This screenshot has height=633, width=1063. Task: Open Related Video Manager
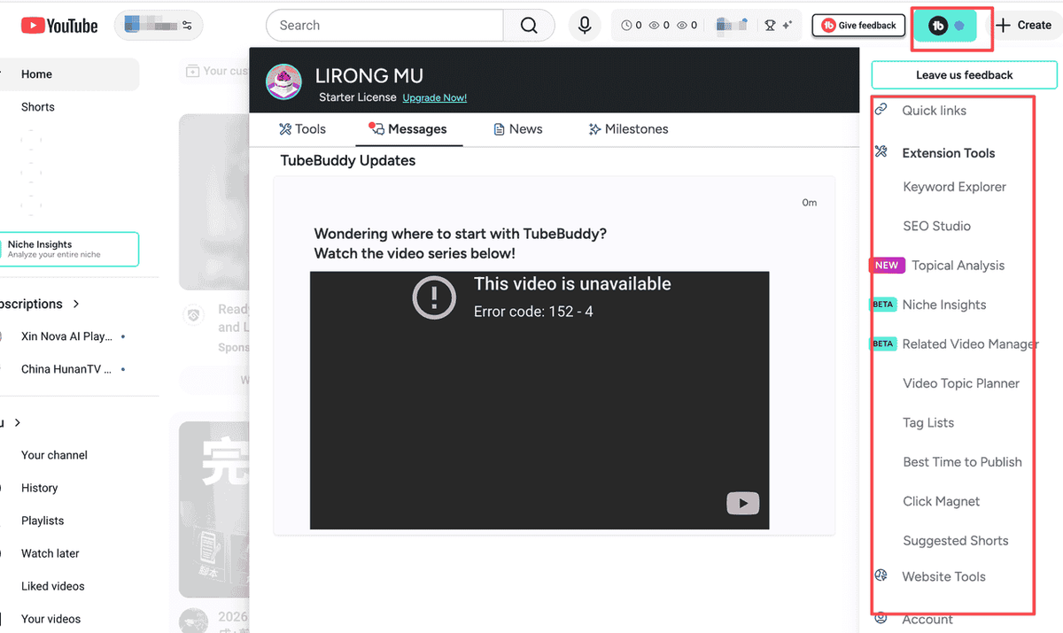(x=970, y=344)
